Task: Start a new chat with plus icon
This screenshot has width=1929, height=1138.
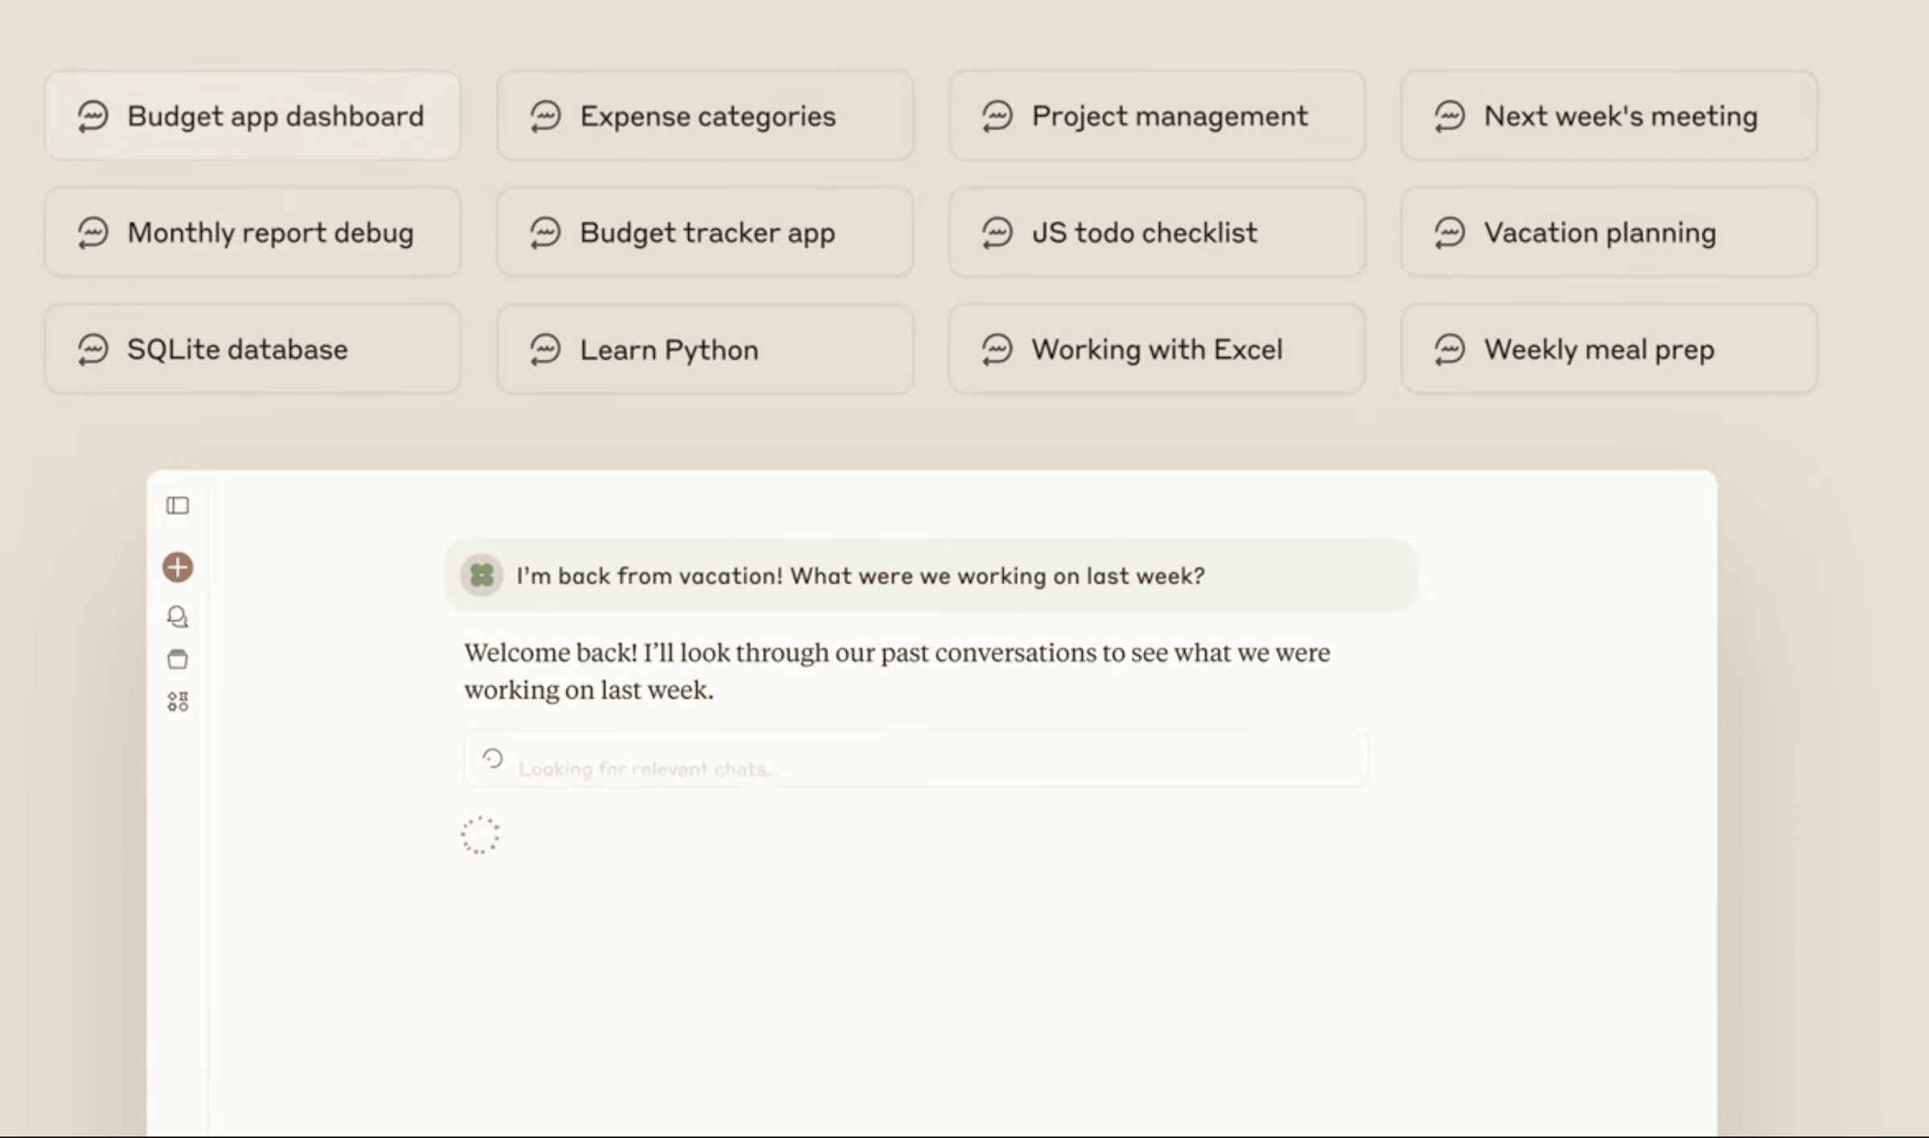Action: coord(178,567)
